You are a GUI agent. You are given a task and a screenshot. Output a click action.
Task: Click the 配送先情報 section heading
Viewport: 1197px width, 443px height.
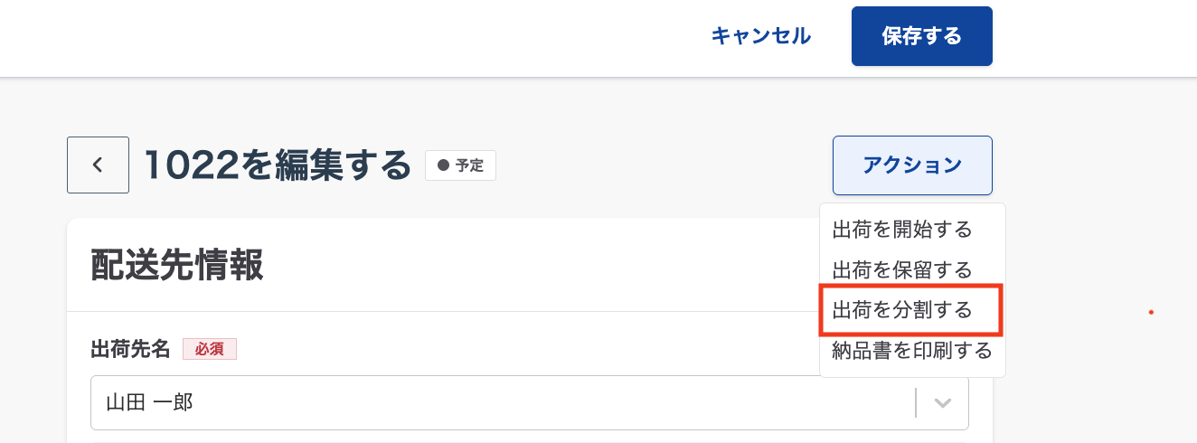(177, 267)
